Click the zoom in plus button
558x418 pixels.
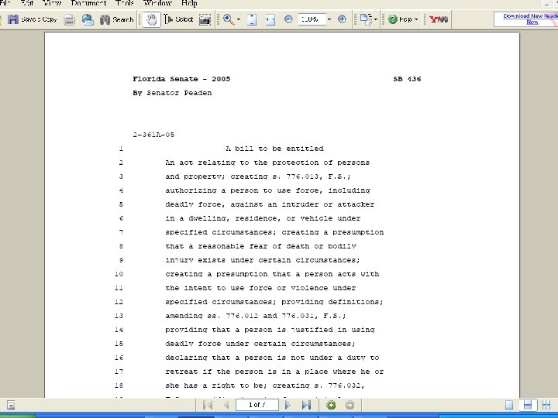342,19
